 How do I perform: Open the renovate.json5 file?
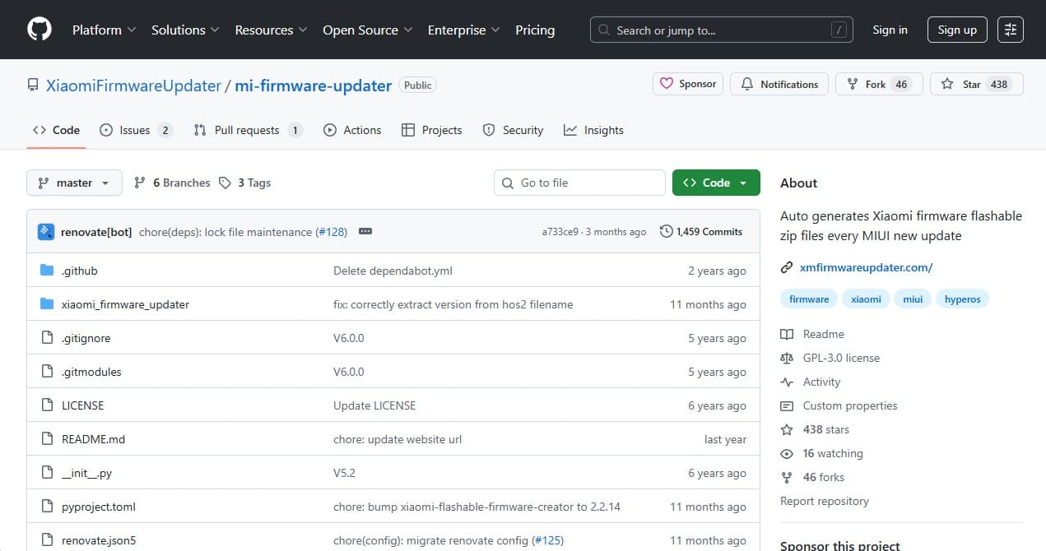coord(99,540)
